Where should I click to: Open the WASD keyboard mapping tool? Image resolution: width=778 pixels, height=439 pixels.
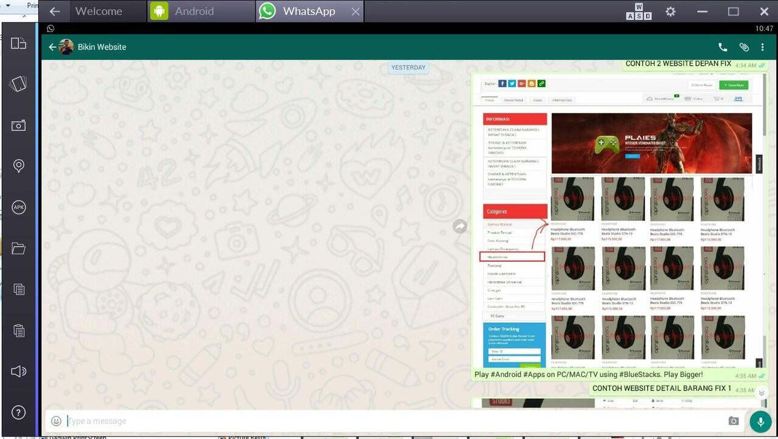tap(639, 12)
